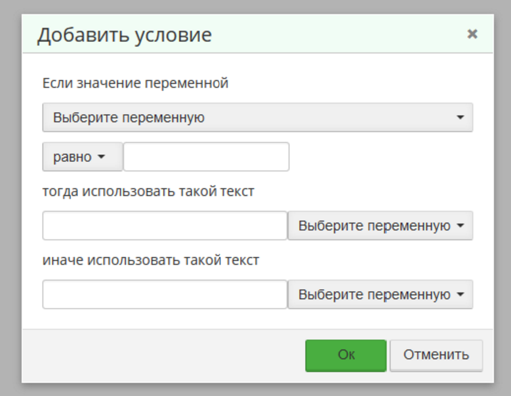Click the Добавить условие dialog title
This screenshot has height=396, width=511.
point(125,35)
